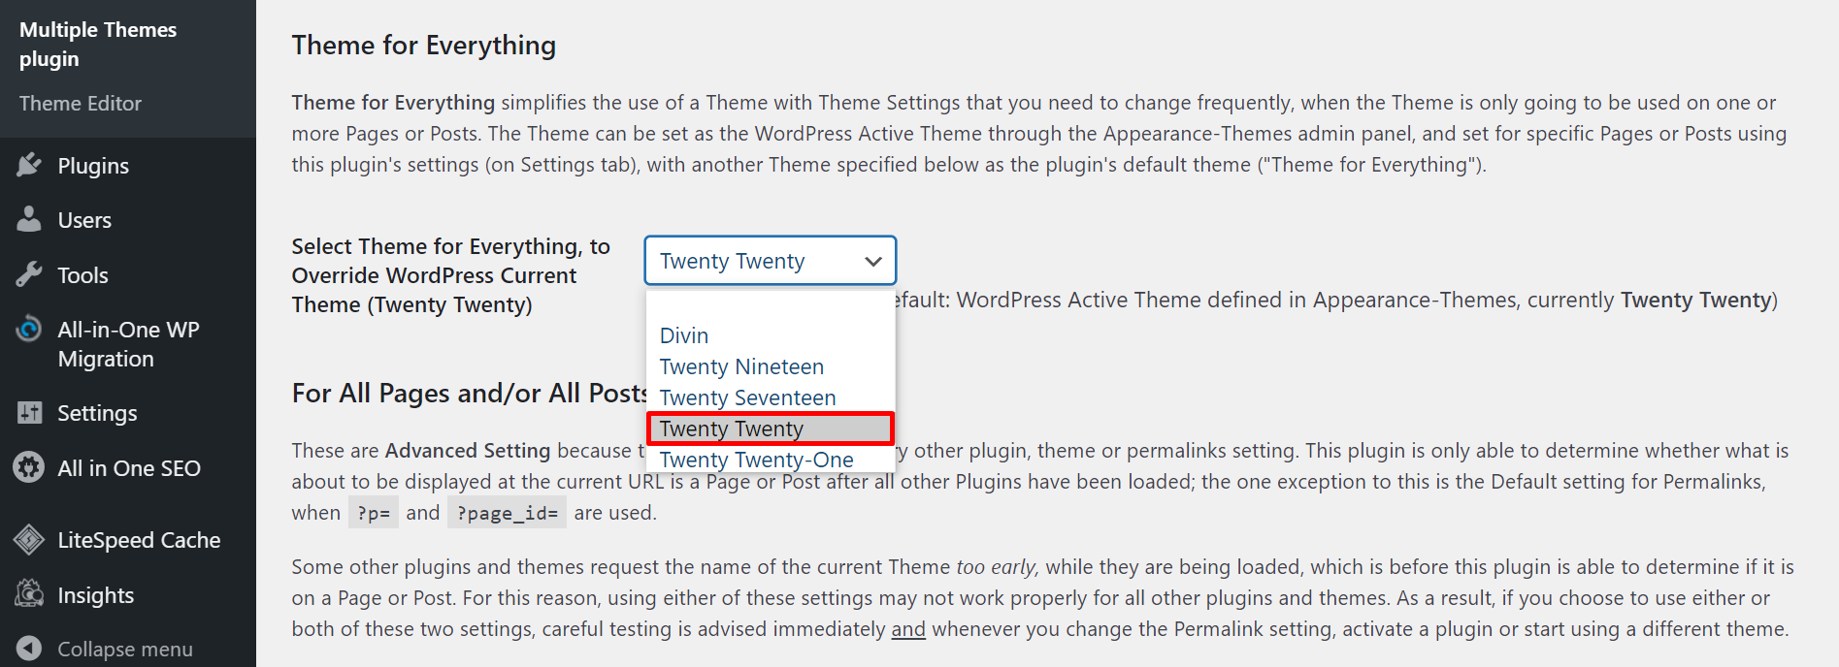Click the Plugins plug icon
Viewport: 1839px width, 667px height.
pos(29,165)
